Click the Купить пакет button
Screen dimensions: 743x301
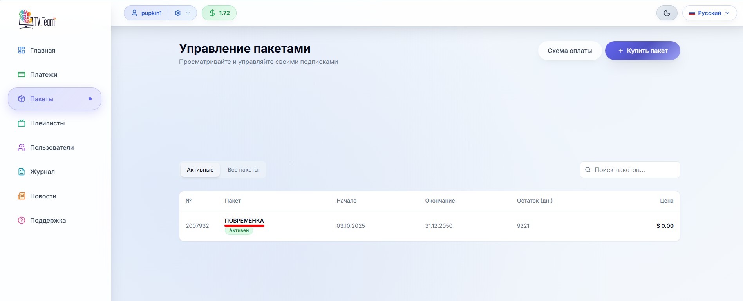[x=642, y=51]
